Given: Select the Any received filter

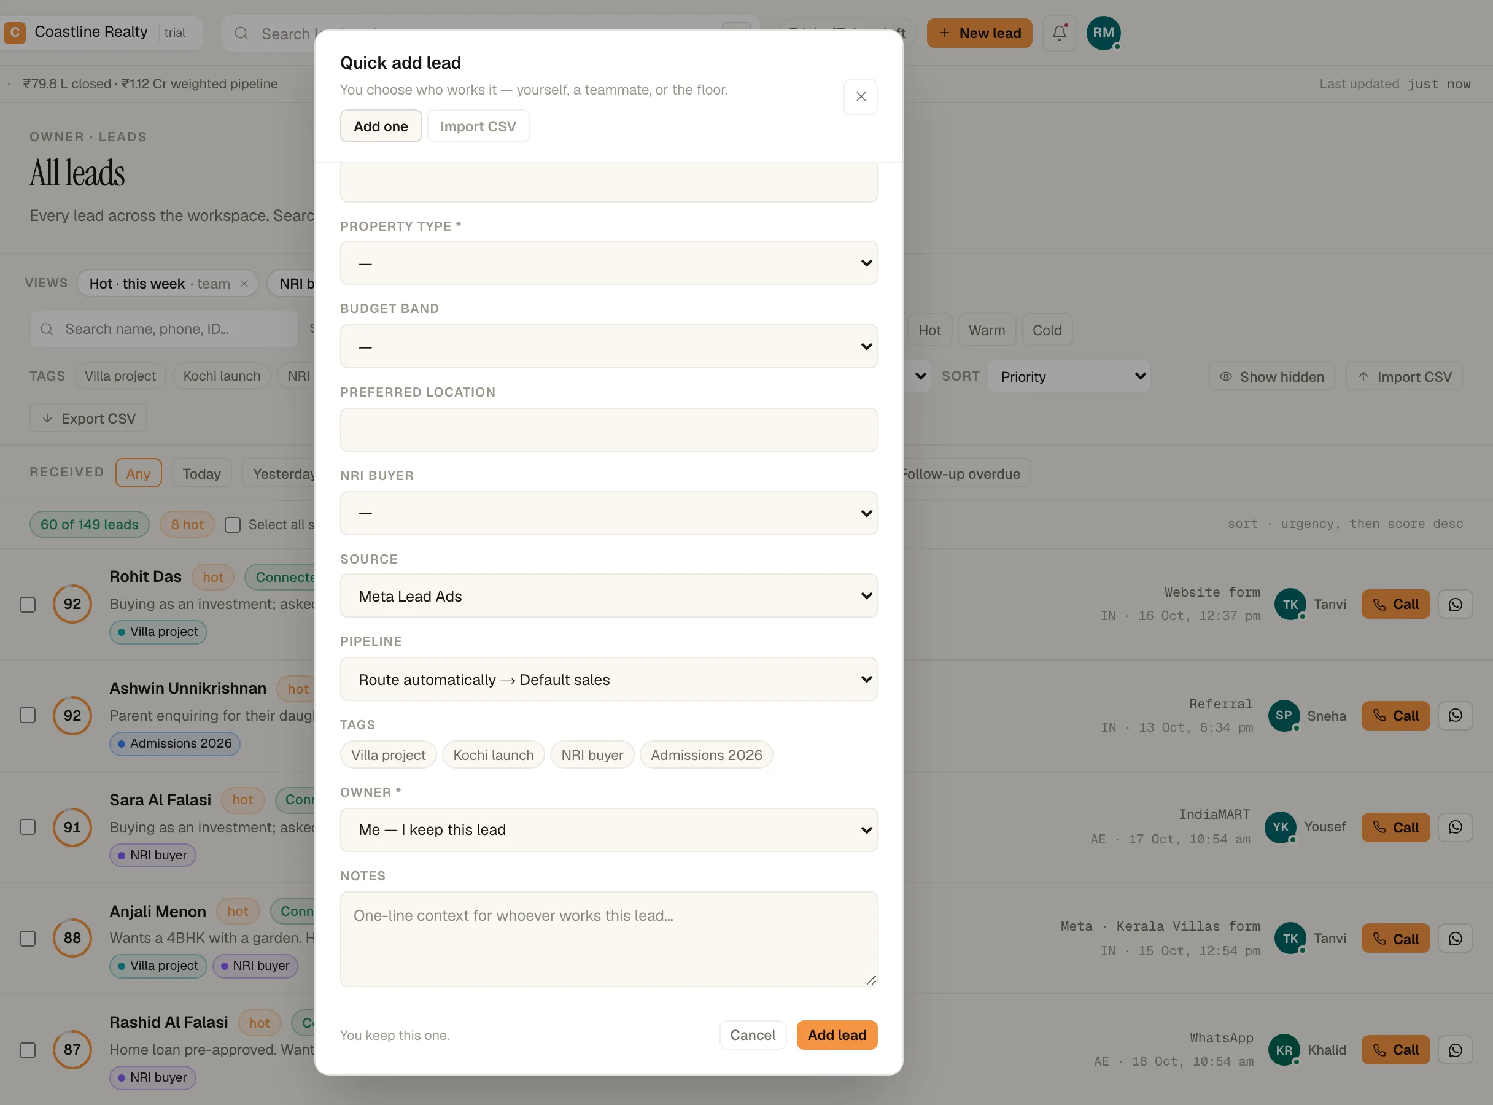Looking at the screenshot, I should tap(139, 473).
